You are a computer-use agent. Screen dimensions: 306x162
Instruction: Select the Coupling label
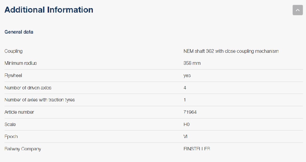(x=13, y=51)
